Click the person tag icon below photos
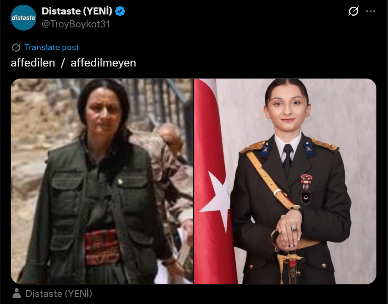388x304 pixels. [16, 293]
